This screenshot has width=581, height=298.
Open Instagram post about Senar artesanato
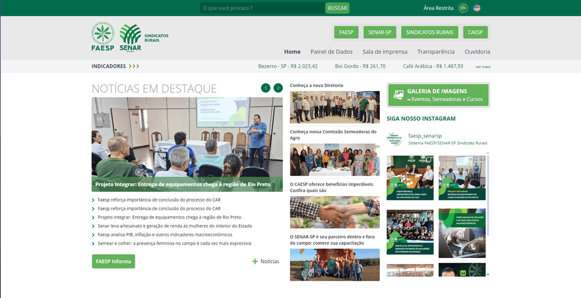click(410, 232)
